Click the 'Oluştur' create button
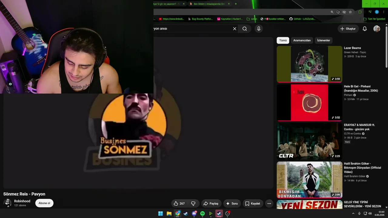The height and width of the screenshot is (218, 388). pos(348,29)
